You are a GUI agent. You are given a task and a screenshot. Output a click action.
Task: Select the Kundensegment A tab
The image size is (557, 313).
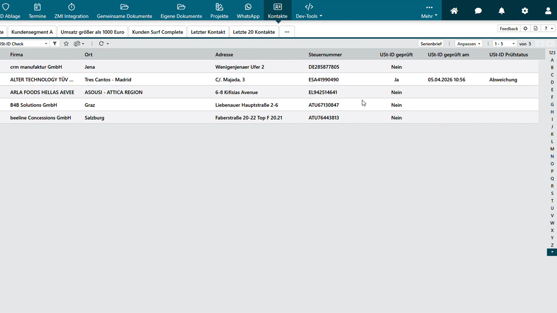tap(32, 32)
